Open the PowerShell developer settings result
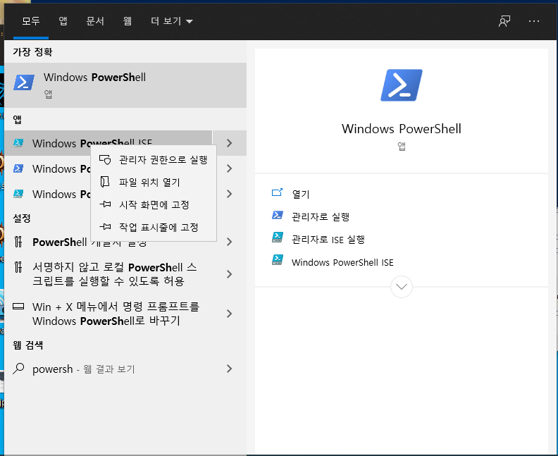558x456 pixels. click(108, 242)
